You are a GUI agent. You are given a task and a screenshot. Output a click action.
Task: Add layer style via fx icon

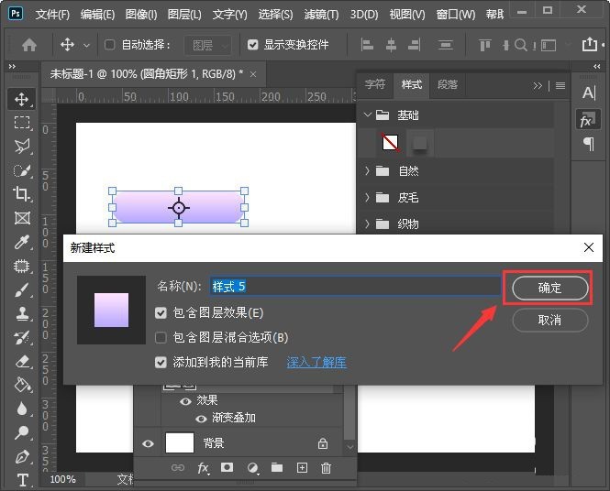(x=203, y=468)
